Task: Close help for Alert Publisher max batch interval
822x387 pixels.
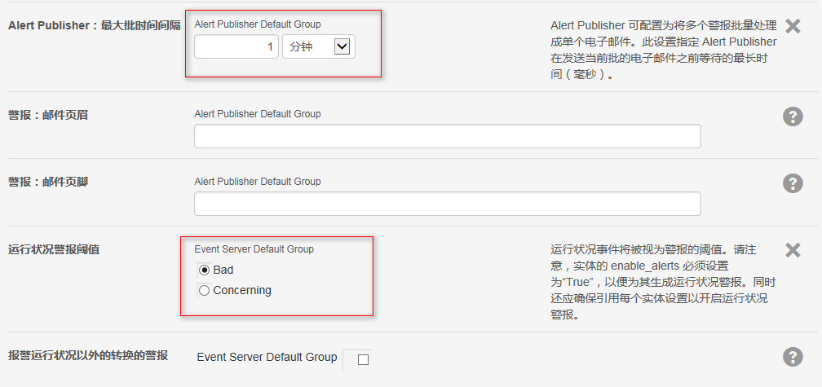Action: (793, 26)
